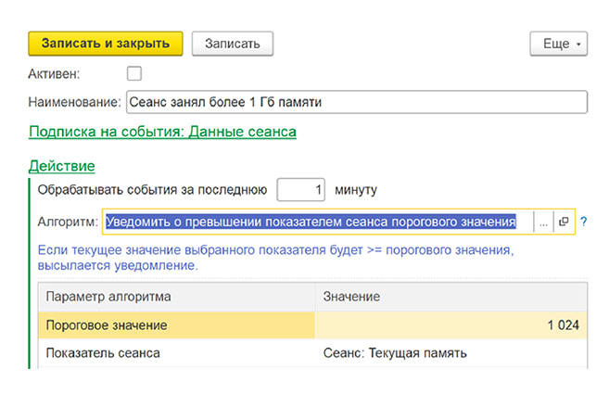
Task: Click the minutes field containing 1
Action: click(300, 190)
